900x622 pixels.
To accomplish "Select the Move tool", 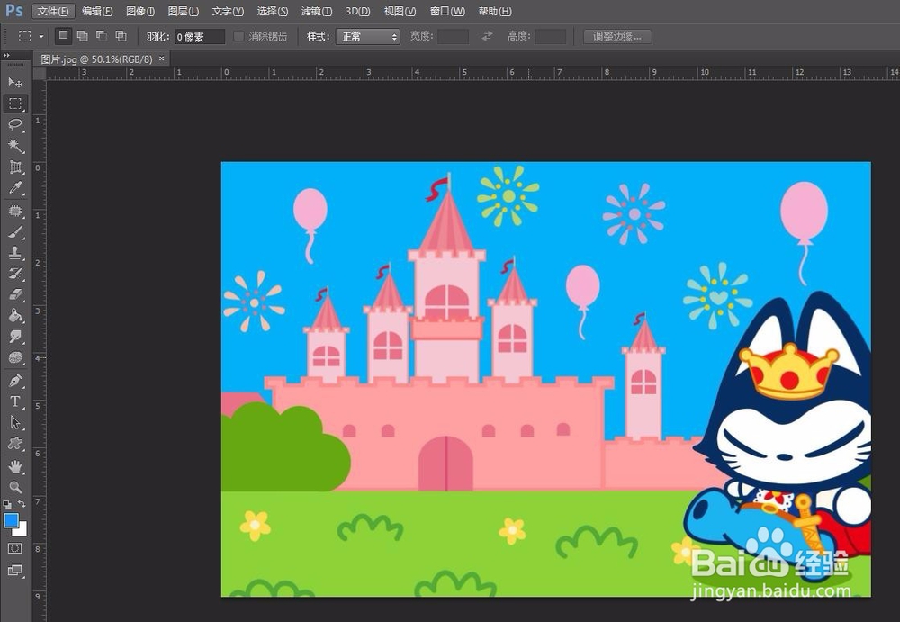I will pyautogui.click(x=15, y=82).
